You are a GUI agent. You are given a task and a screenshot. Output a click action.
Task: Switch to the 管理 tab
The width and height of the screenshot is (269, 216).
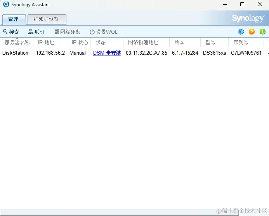coord(14,19)
